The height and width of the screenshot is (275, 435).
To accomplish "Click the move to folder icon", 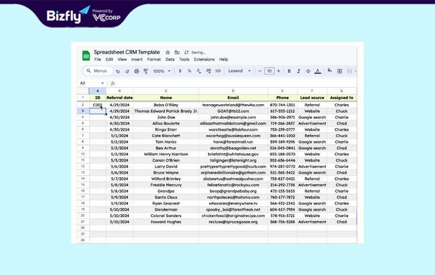I will 177,53.
